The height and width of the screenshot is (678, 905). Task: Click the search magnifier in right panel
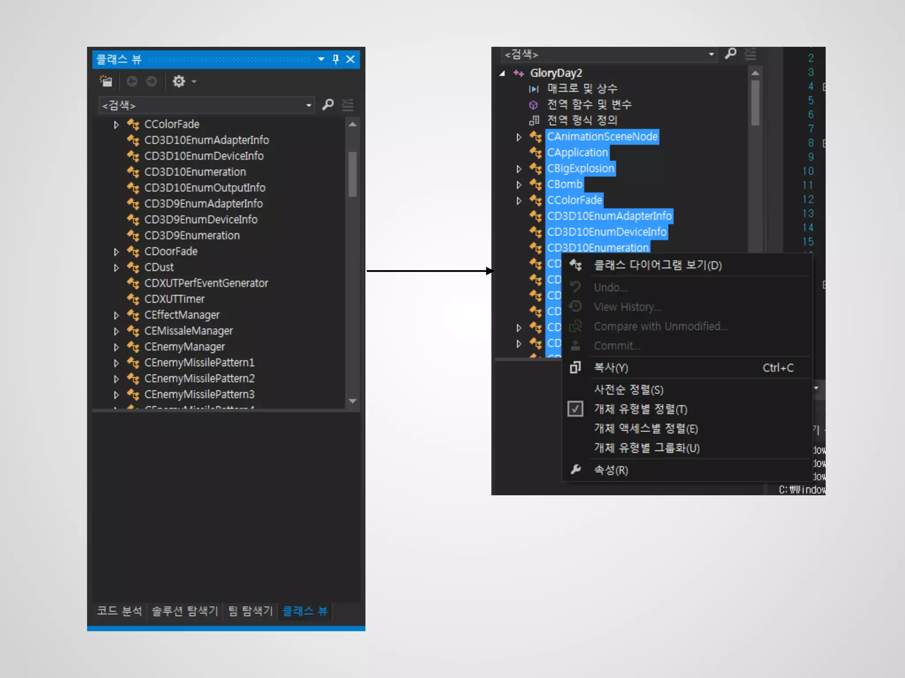730,54
